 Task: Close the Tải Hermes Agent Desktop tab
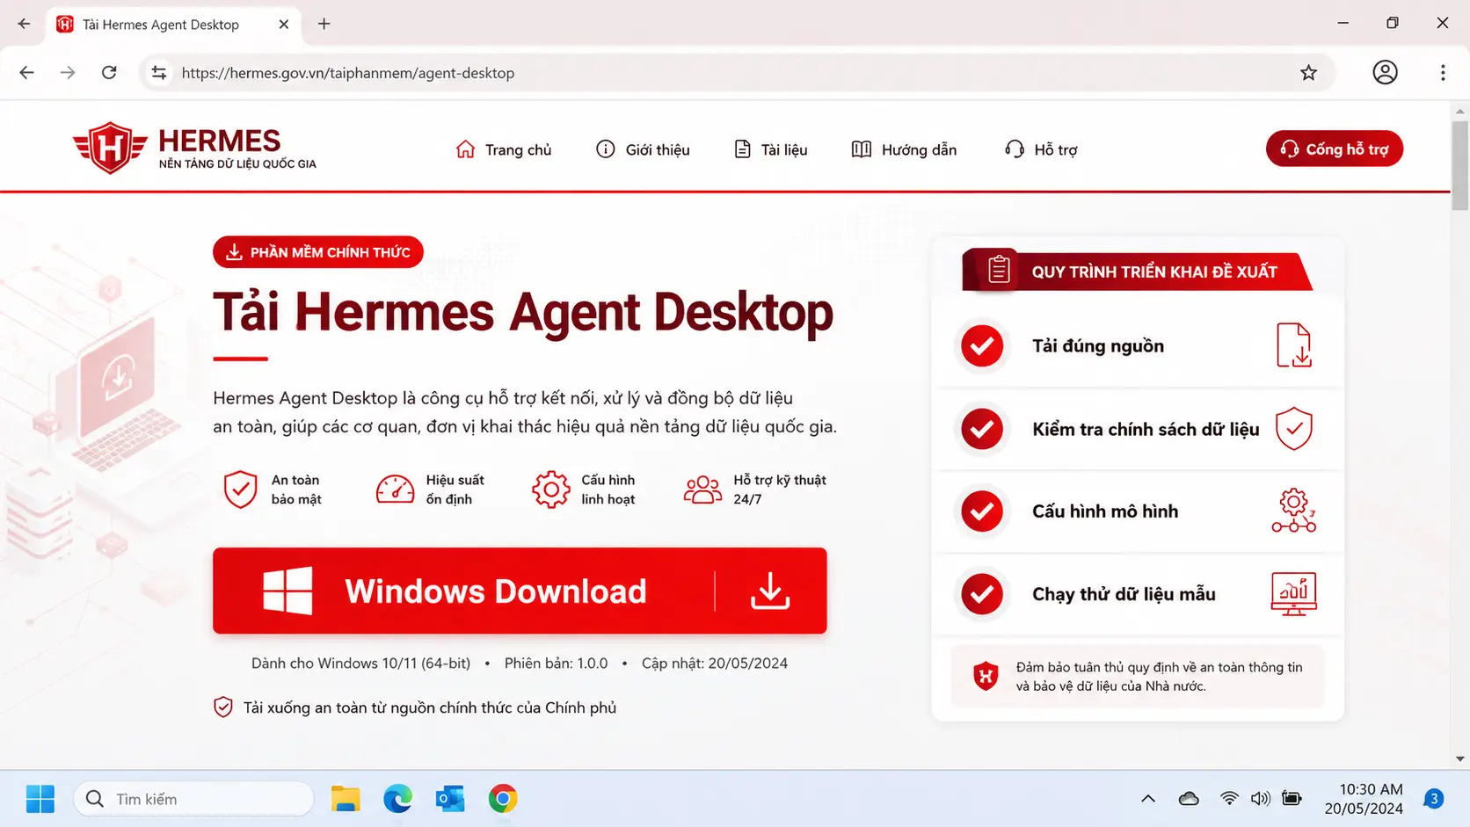[283, 25]
